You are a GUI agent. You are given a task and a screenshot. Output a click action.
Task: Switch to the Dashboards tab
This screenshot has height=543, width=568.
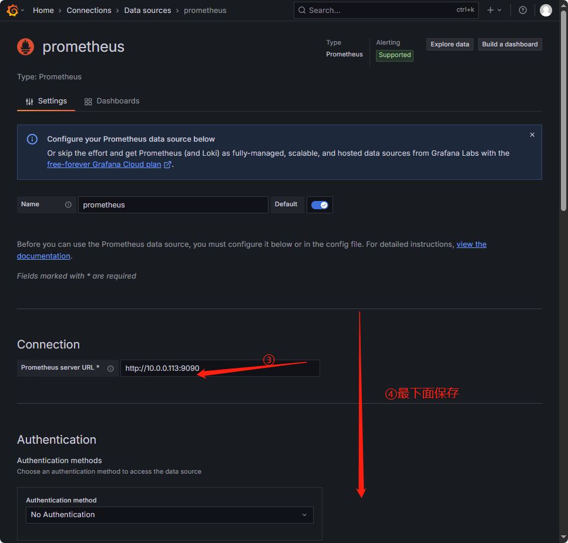click(111, 100)
